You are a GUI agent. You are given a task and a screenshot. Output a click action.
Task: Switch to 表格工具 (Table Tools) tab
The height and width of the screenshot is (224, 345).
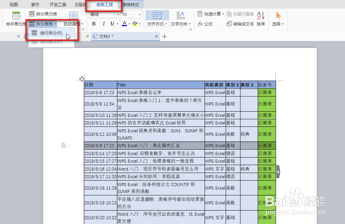point(105,4)
